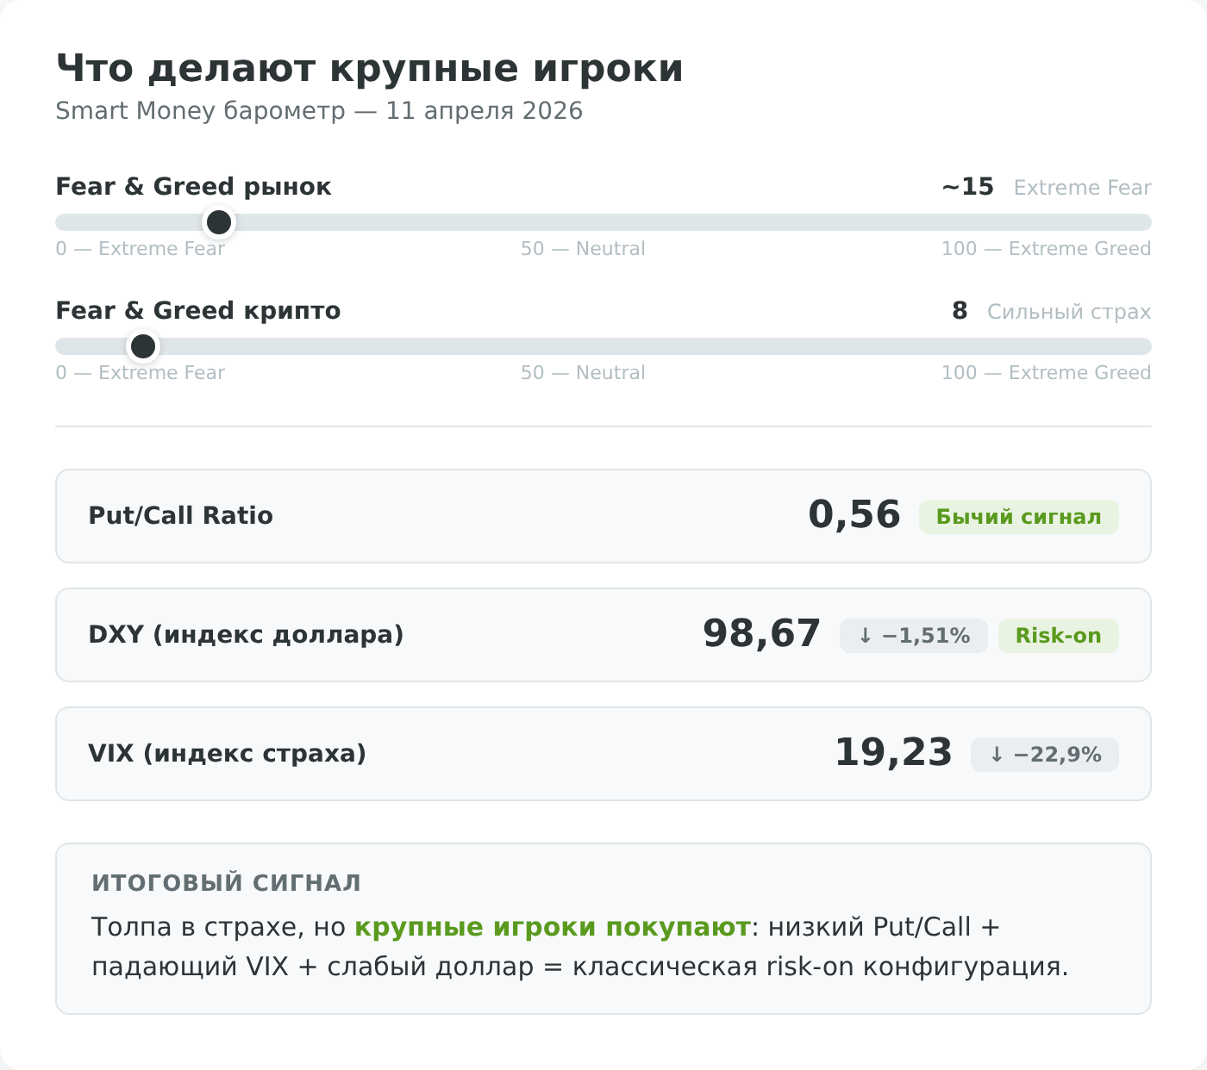Select the "Бычий сигнал" badge

(1018, 517)
